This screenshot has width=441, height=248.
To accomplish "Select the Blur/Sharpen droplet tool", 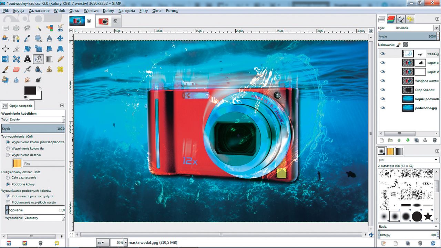I will tap(16, 80).
